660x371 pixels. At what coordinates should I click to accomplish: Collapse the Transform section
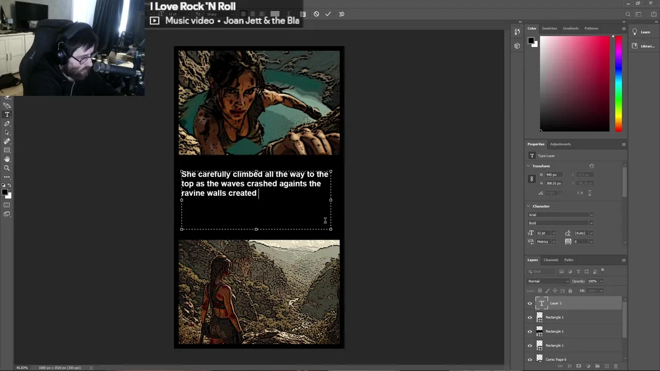pyautogui.click(x=529, y=166)
